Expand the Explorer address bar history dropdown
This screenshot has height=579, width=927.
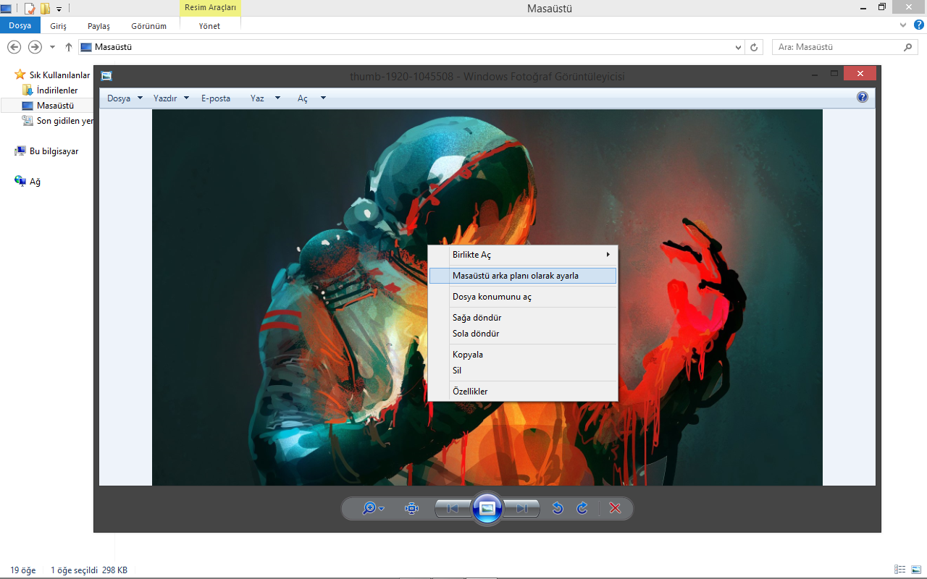pos(738,48)
